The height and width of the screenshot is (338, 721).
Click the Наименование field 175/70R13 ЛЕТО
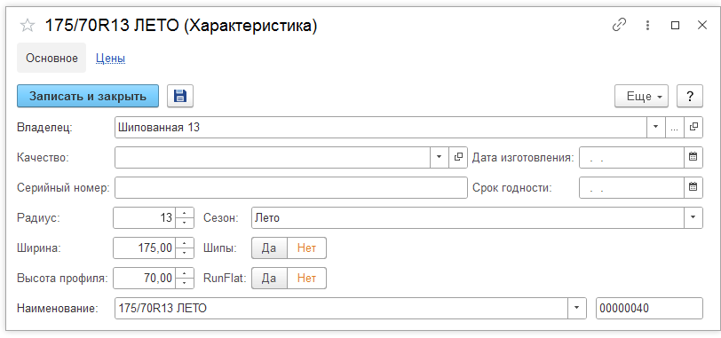click(x=341, y=308)
